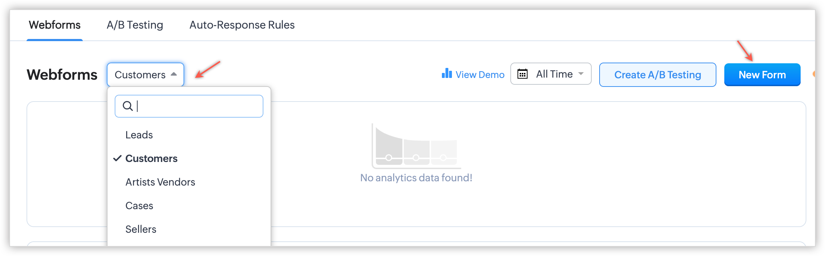The image size is (825, 256).
Task: Pick Sellers from the module dropdown
Action: click(141, 229)
